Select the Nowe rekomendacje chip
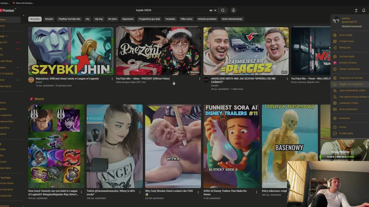369x207 pixels. [232, 19]
